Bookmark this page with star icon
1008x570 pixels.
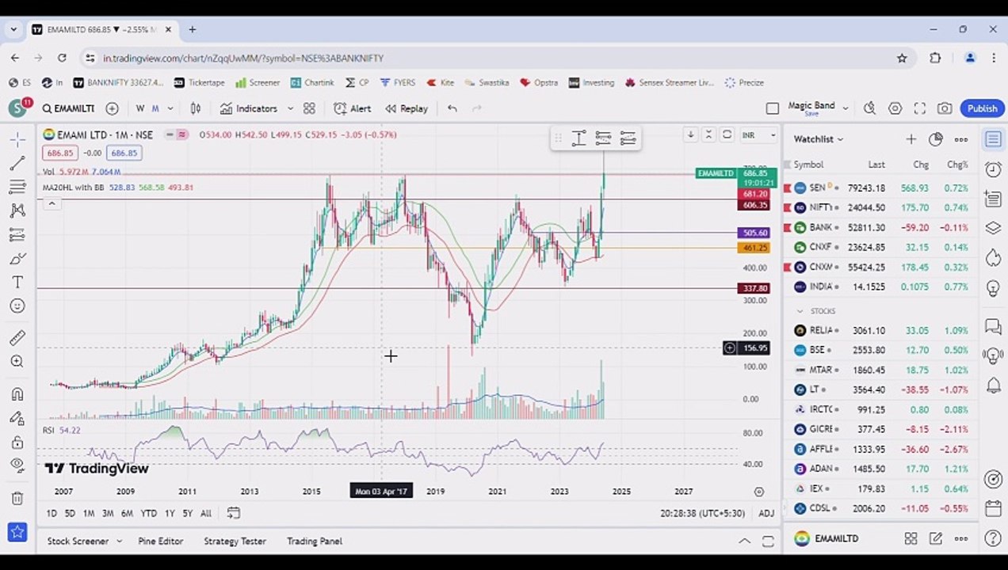tap(902, 58)
